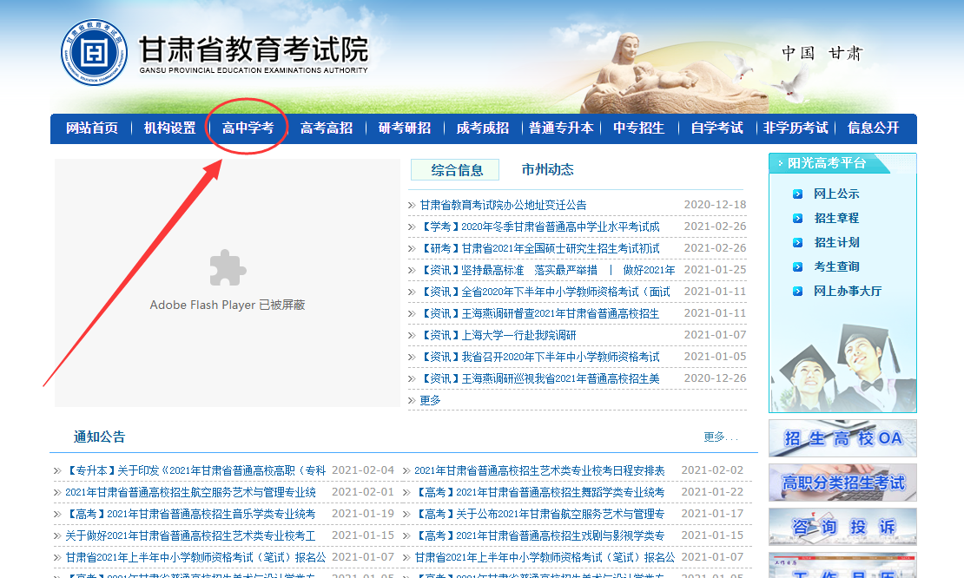The width and height of the screenshot is (964, 578).
Task: Click the bullet icon beside 招生计划
Action: click(797, 243)
